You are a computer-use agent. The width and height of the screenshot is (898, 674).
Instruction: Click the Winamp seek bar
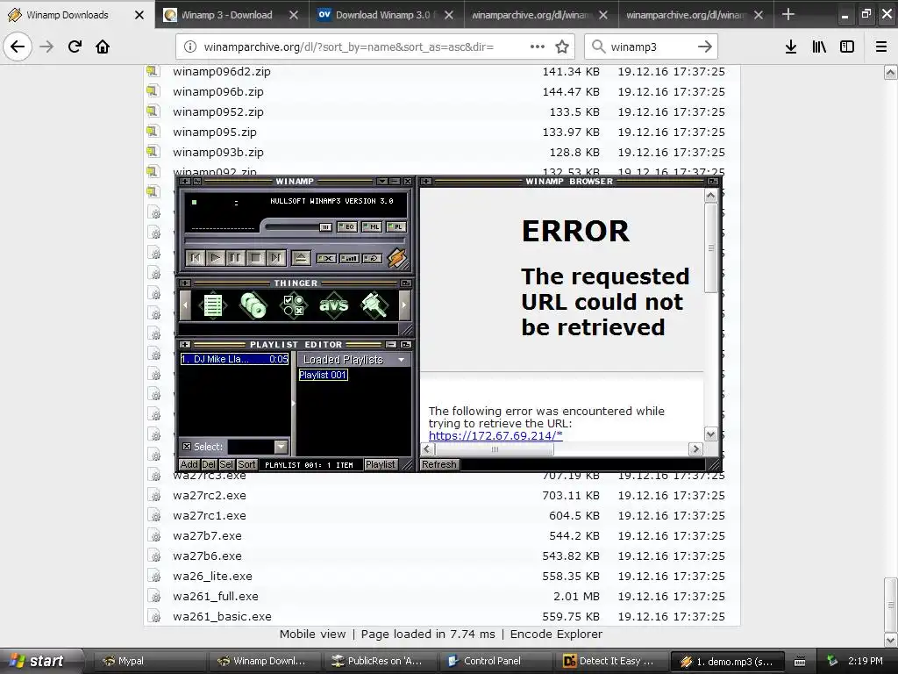[x=295, y=240]
